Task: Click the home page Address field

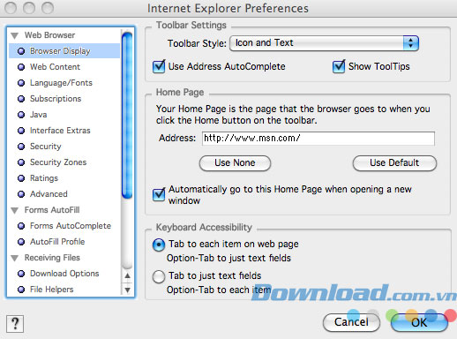Action: click(x=318, y=139)
